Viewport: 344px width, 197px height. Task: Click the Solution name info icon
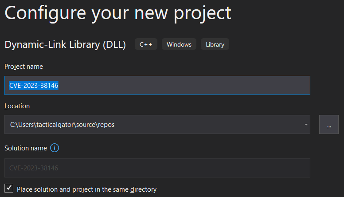click(x=55, y=148)
